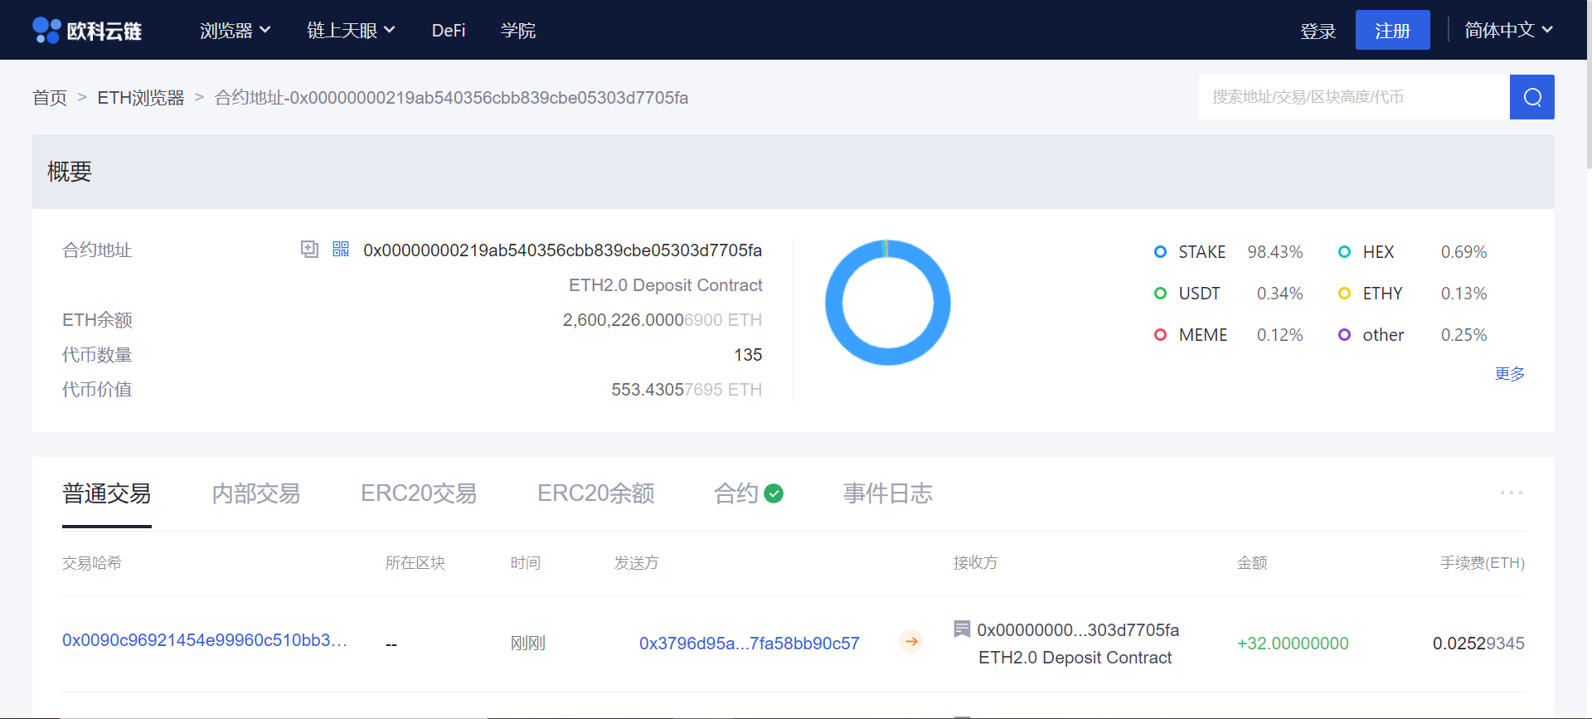
Task: Go to 首页 breadcrumb link
Action: 50,98
